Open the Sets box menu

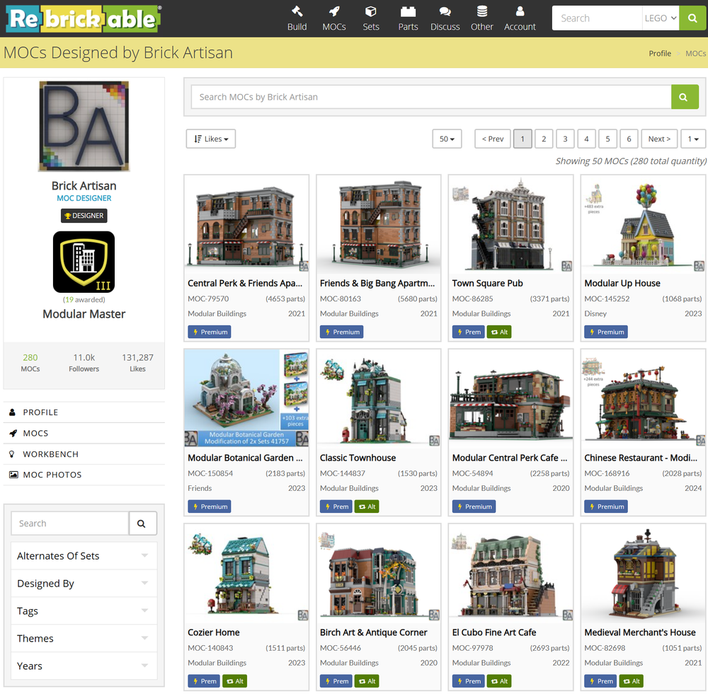(x=371, y=18)
